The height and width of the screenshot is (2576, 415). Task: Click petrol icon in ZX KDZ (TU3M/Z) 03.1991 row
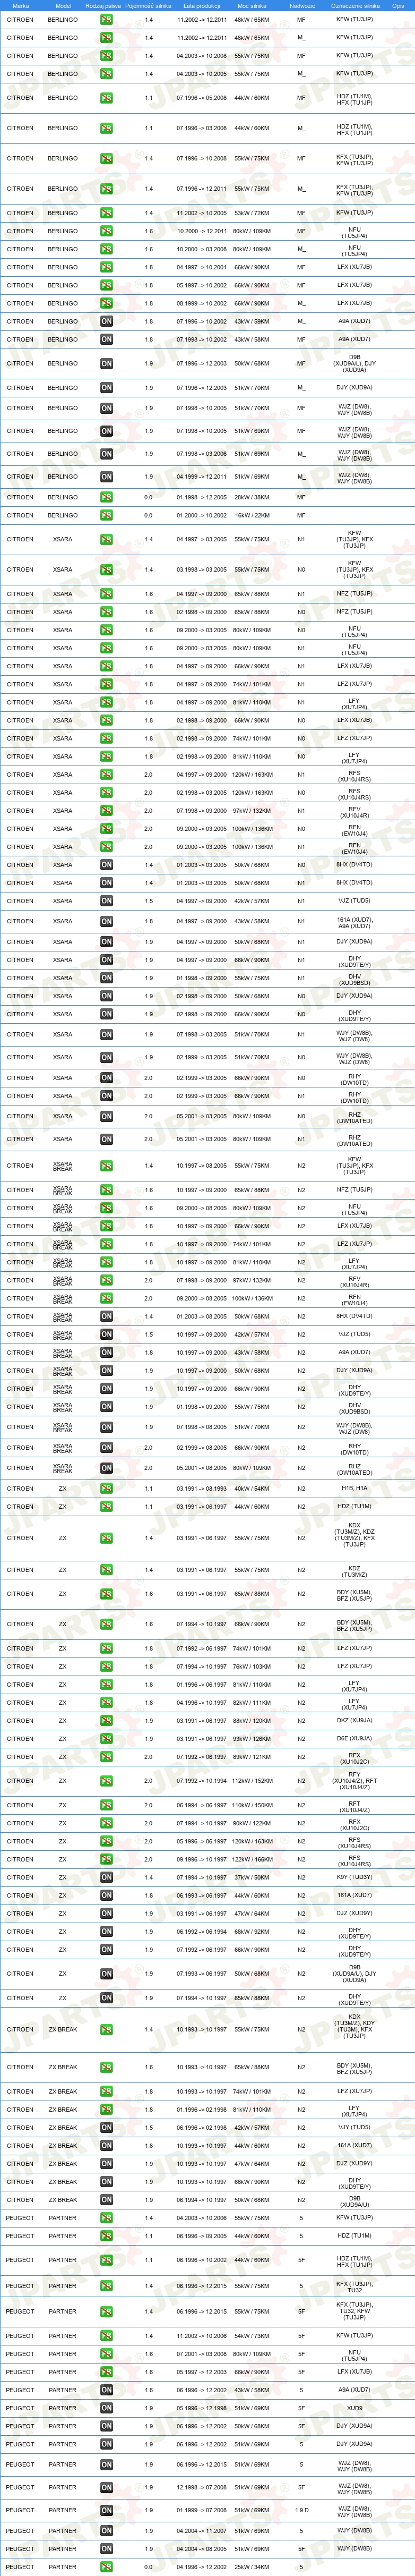[x=106, y=1570]
